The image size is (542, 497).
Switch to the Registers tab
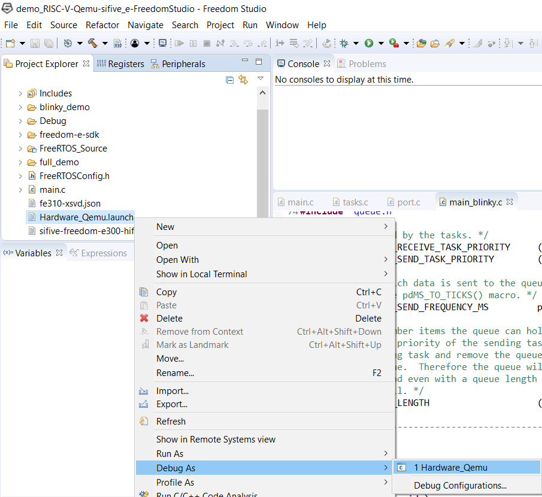coord(120,64)
